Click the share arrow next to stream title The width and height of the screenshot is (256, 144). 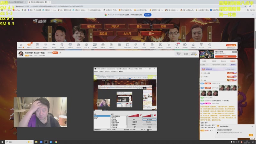click(x=60, y=53)
